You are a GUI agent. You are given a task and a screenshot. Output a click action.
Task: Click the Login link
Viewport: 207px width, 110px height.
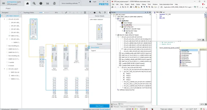[x=94, y=2]
